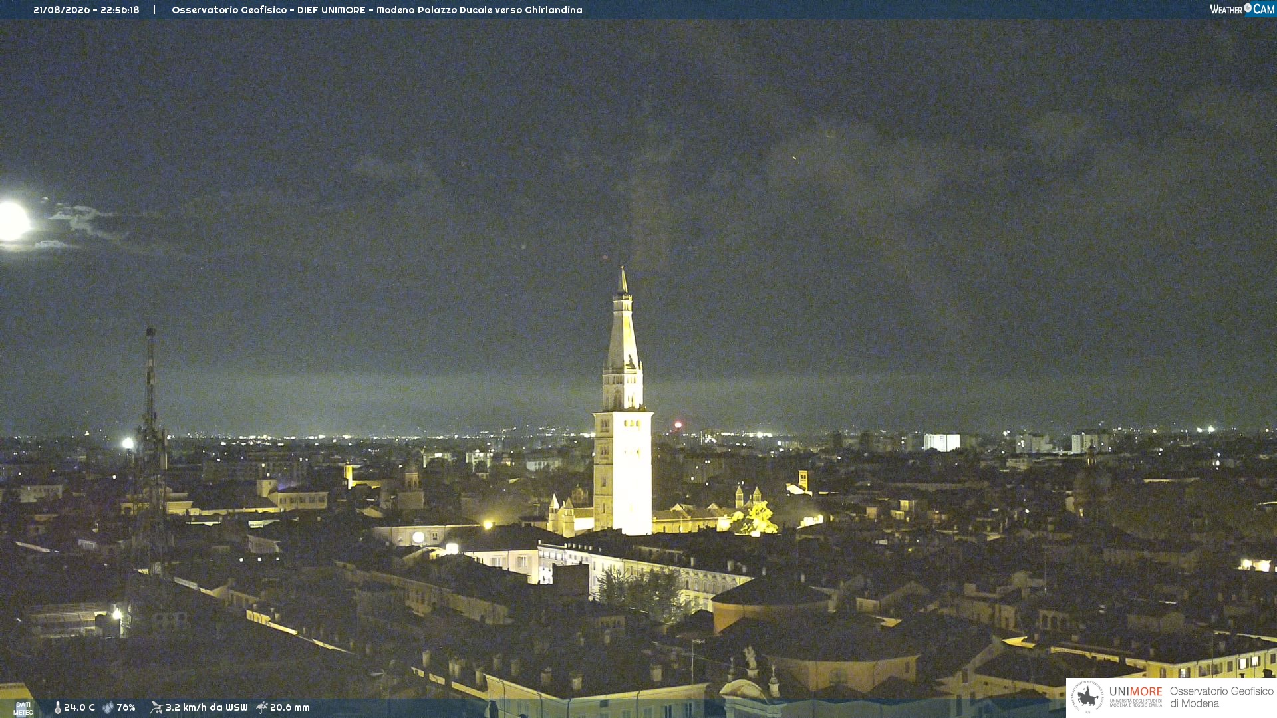The width and height of the screenshot is (1277, 718).
Task: Click the UNIMORE logo text
Action: [x=1136, y=692]
